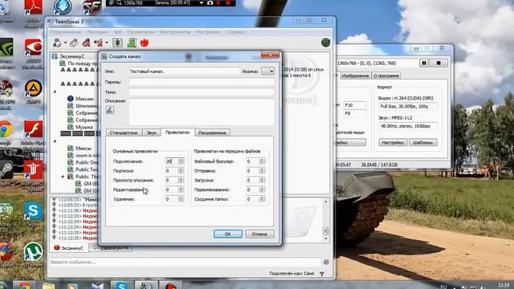The width and height of the screenshot is (514, 289).
Task: Click Настройки button under Формат
Action: (393, 143)
